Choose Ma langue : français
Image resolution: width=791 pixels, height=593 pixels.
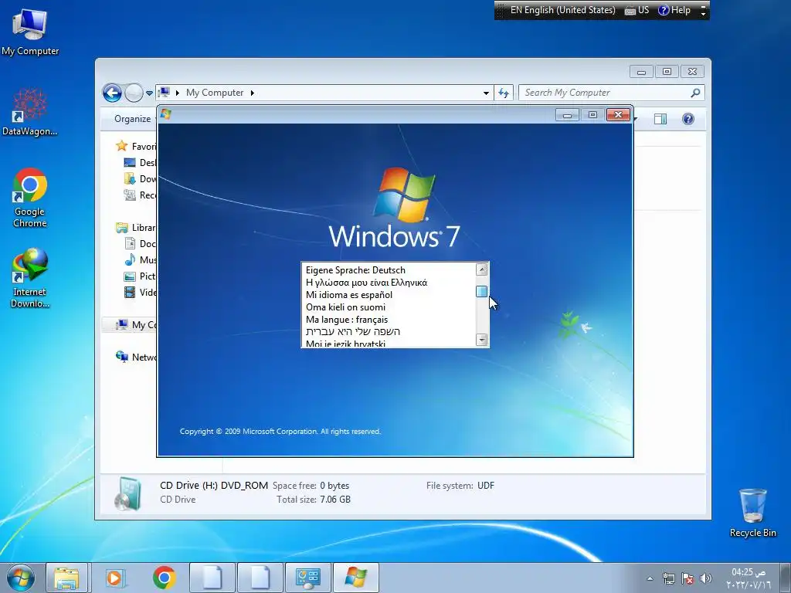[x=347, y=320]
